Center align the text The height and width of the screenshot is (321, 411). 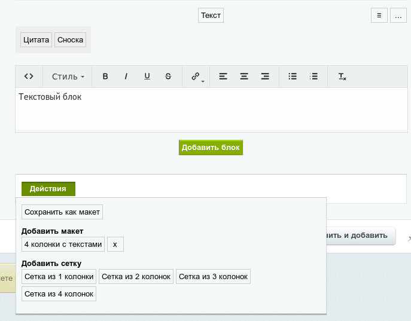pyautogui.click(x=244, y=77)
